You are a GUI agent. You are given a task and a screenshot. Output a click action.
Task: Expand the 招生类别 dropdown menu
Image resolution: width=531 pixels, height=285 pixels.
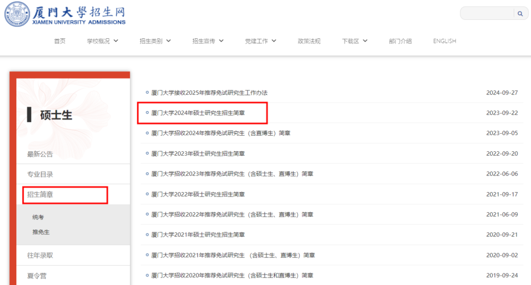coord(155,41)
